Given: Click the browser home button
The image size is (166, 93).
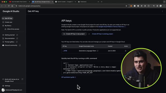Looking at the screenshot, I should tap(12, 6).
